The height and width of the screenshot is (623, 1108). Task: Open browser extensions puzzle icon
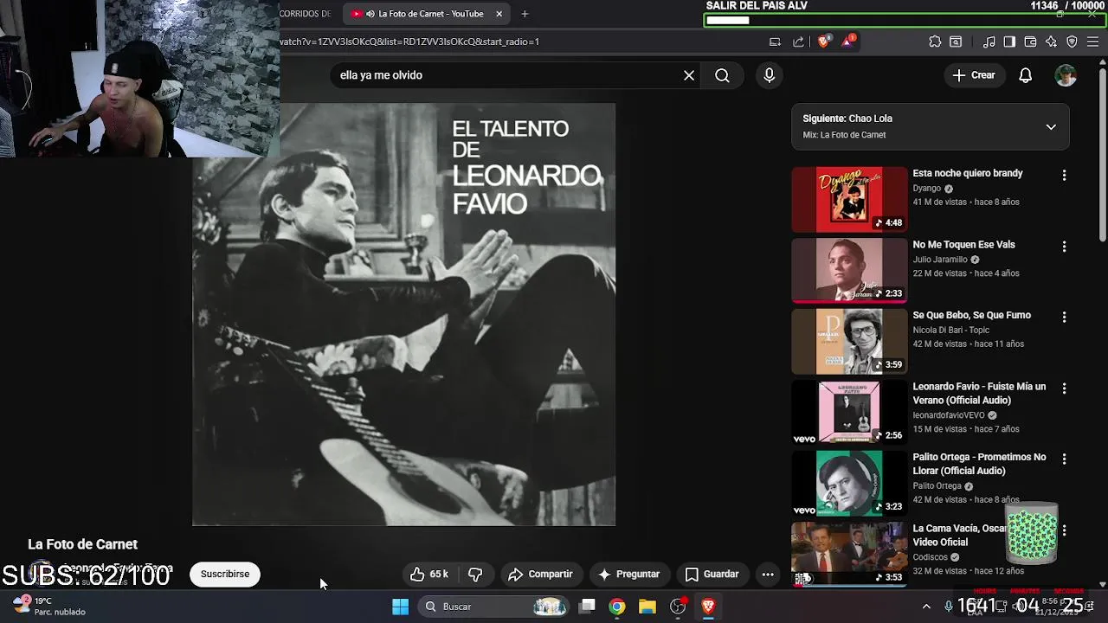[x=935, y=42]
